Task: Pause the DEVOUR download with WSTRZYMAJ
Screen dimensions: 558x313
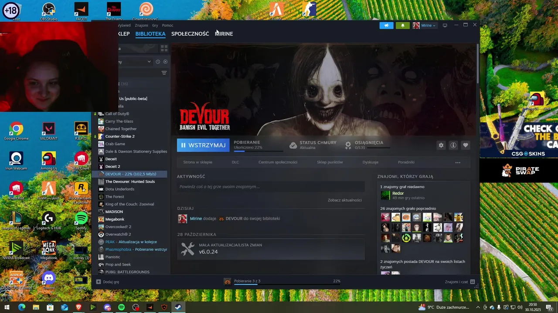Action: pos(203,145)
